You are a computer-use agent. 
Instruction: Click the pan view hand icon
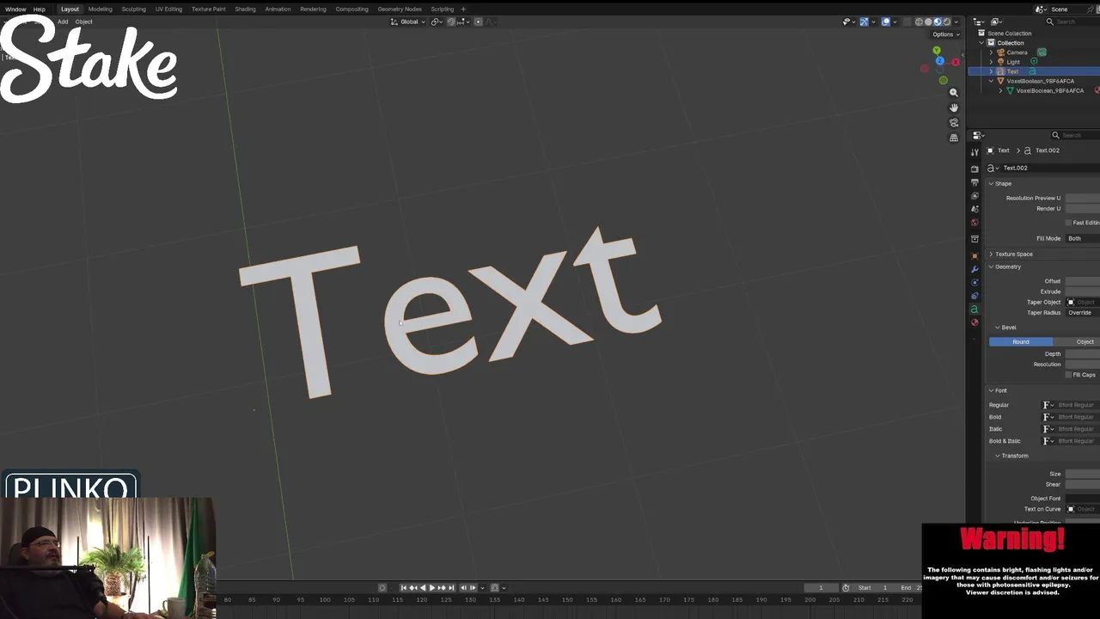point(953,107)
